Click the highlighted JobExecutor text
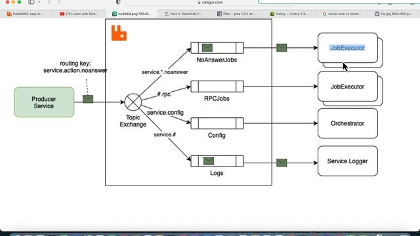 [x=347, y=48]
